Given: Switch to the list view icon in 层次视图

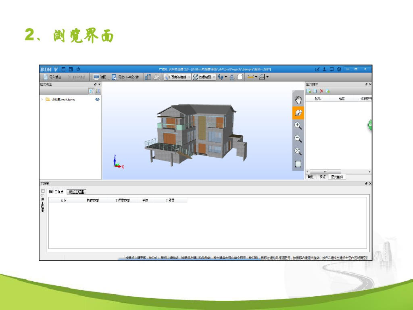Looking at the screenshot, I should 98,91.
